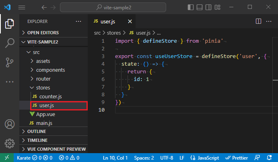Expand the OUTLINE section
Image resolution: width=278 pixels, height=162 pixels.
(x=54, y=131)
